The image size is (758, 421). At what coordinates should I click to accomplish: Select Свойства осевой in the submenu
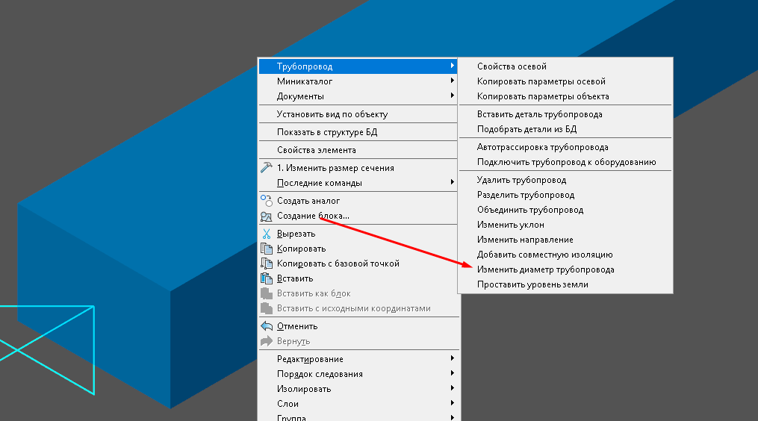pos(512,66)
